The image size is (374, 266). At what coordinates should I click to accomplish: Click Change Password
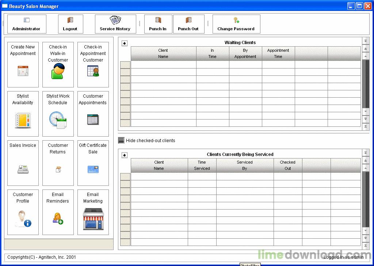point(236,24)
